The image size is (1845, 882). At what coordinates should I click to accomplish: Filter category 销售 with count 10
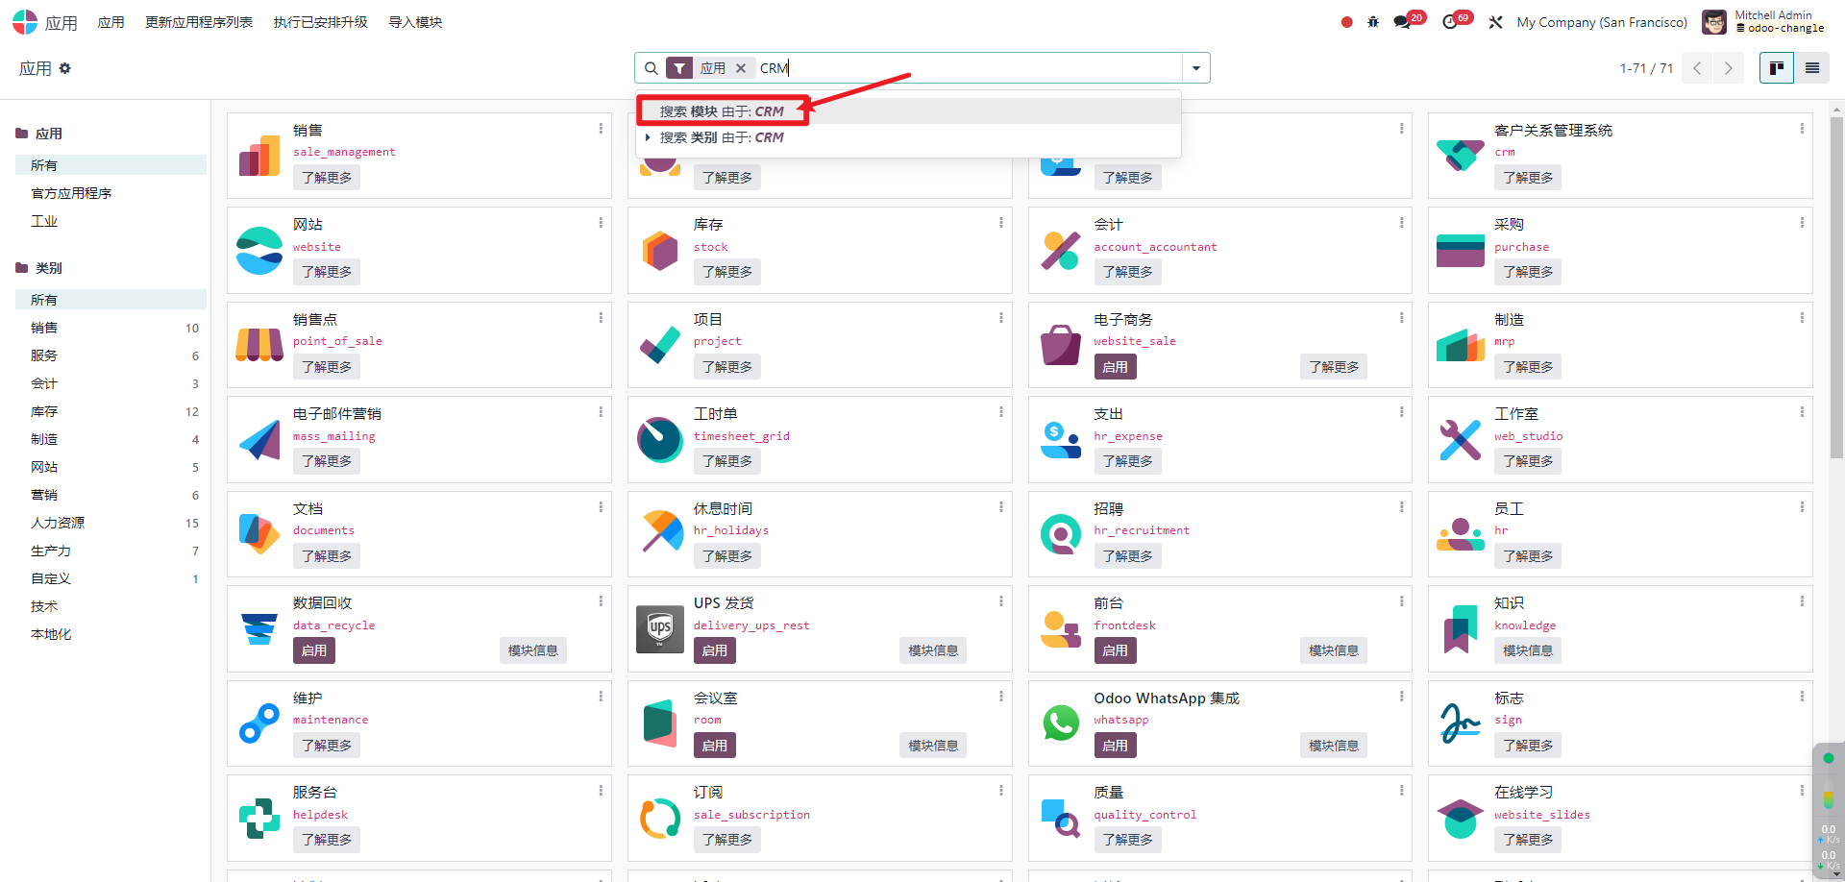[x=111, y=328]
